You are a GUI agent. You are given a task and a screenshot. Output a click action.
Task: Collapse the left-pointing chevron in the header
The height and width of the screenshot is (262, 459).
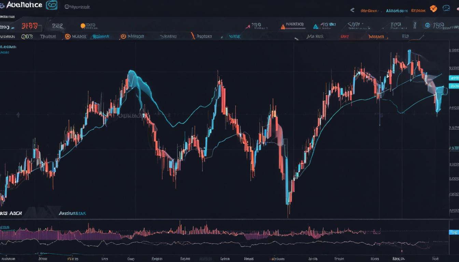point(352,10)
